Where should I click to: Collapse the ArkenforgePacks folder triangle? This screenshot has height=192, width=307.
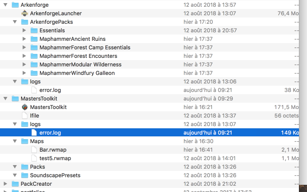pyautogui.click(x=15, y=22)
